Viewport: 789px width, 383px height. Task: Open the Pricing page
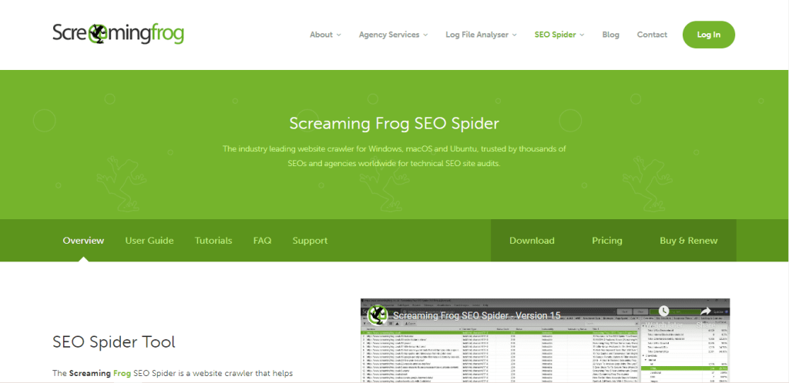(x=607, y=241)
